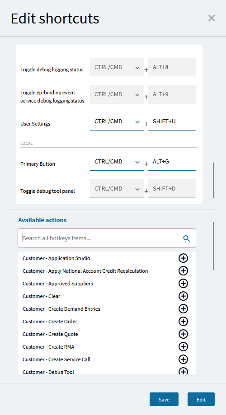This screenshot has height=415, width=226.
Task: Select the Customer - Create Quote row
Action: click(x=107, y=334)
